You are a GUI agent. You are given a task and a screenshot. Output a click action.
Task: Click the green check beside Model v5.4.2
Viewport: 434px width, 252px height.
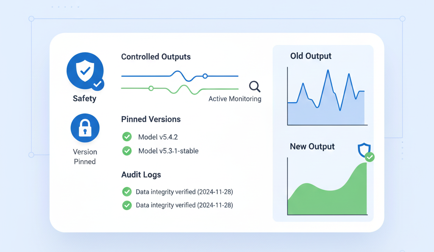point(127,137)
